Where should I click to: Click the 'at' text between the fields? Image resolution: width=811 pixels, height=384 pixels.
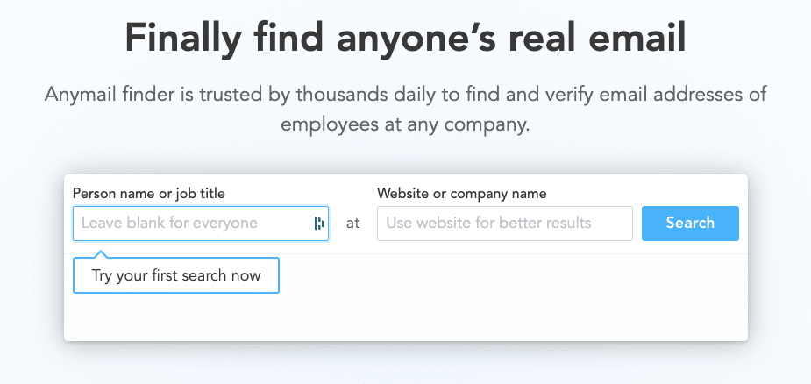352,224
